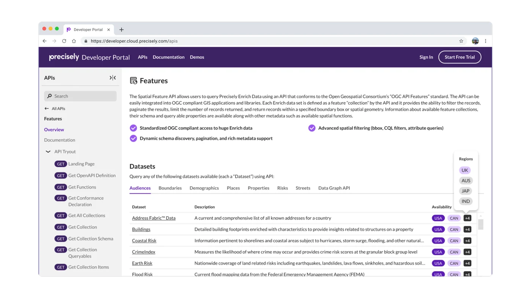Open the browser three-dot menu

(485, 41)
